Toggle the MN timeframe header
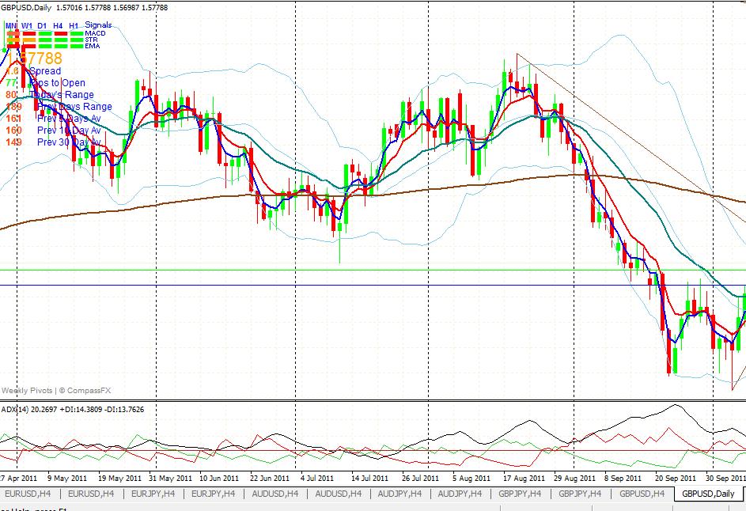This screenshot has width=746, height=511. 11,25
